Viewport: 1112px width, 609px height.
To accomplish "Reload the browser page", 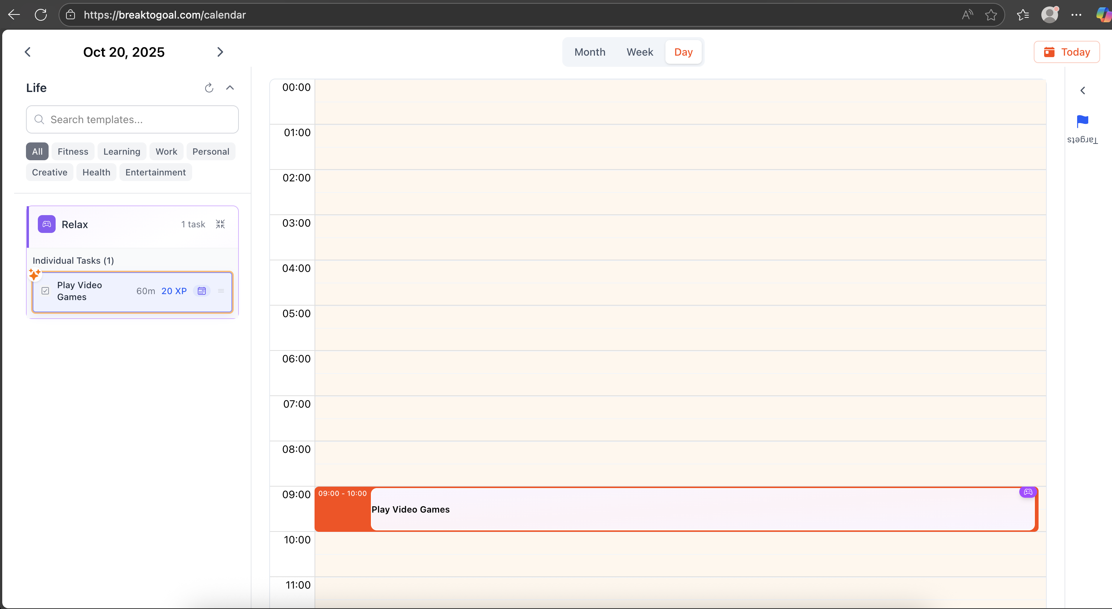I will (x=41, y=15).
